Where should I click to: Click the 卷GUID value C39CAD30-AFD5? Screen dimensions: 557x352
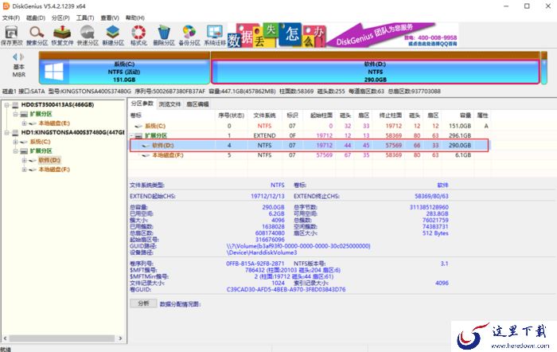point(286,290)
